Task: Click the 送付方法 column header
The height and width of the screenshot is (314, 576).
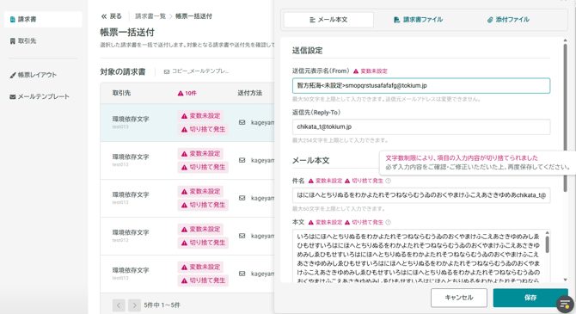Action: tap(250, 93)
